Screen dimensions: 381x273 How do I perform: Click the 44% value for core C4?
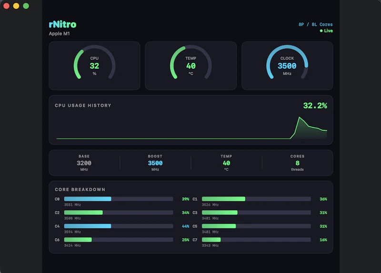tap(185, 226)
